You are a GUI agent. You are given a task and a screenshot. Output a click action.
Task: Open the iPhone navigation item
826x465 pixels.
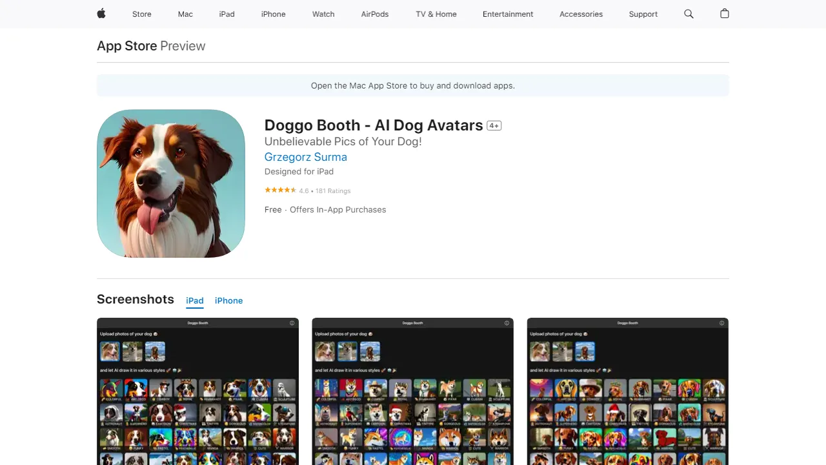[273, 14]
